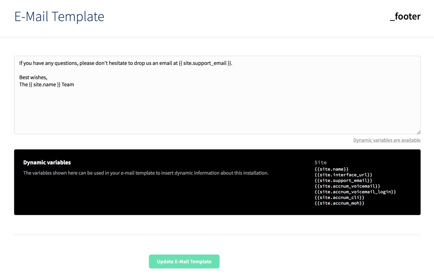Click inside the email template text area

point(217,95)
